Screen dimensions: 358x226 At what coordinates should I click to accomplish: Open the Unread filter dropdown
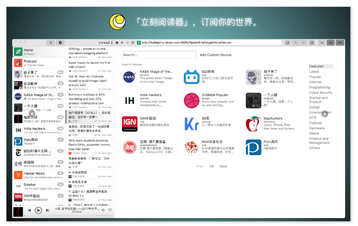105,43
